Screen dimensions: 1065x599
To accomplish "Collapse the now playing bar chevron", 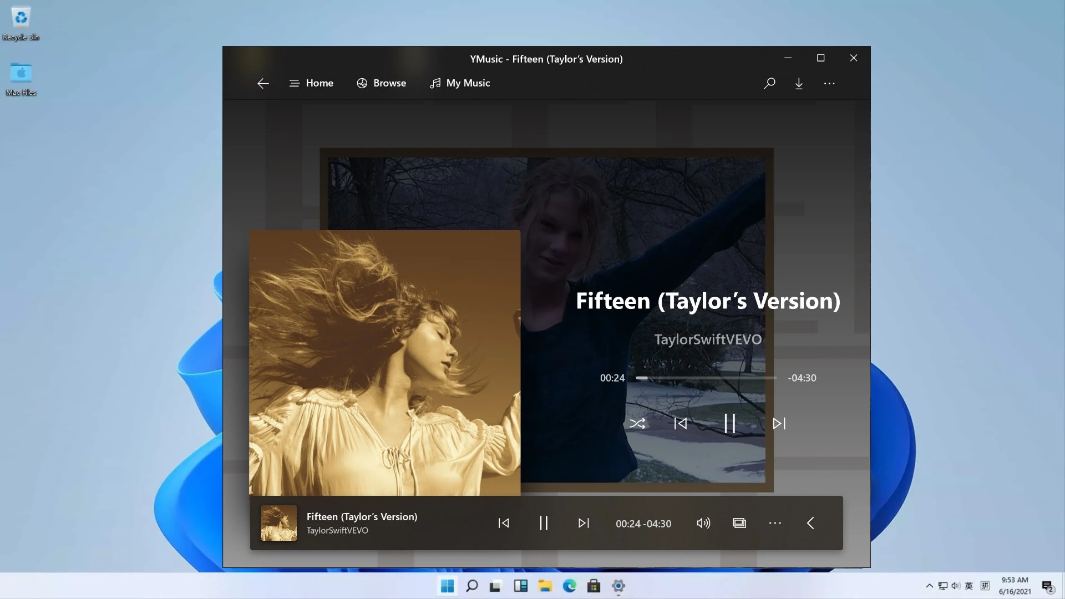I will [x=810, y=522].
